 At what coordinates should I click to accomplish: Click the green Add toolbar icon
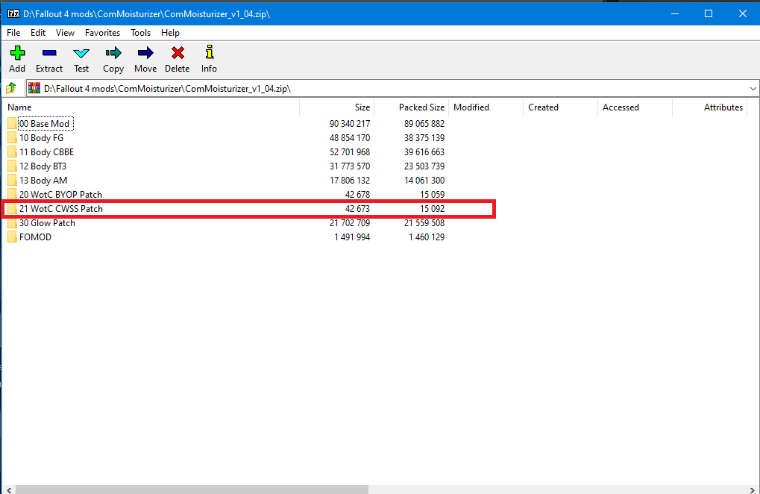click(16, 53)
